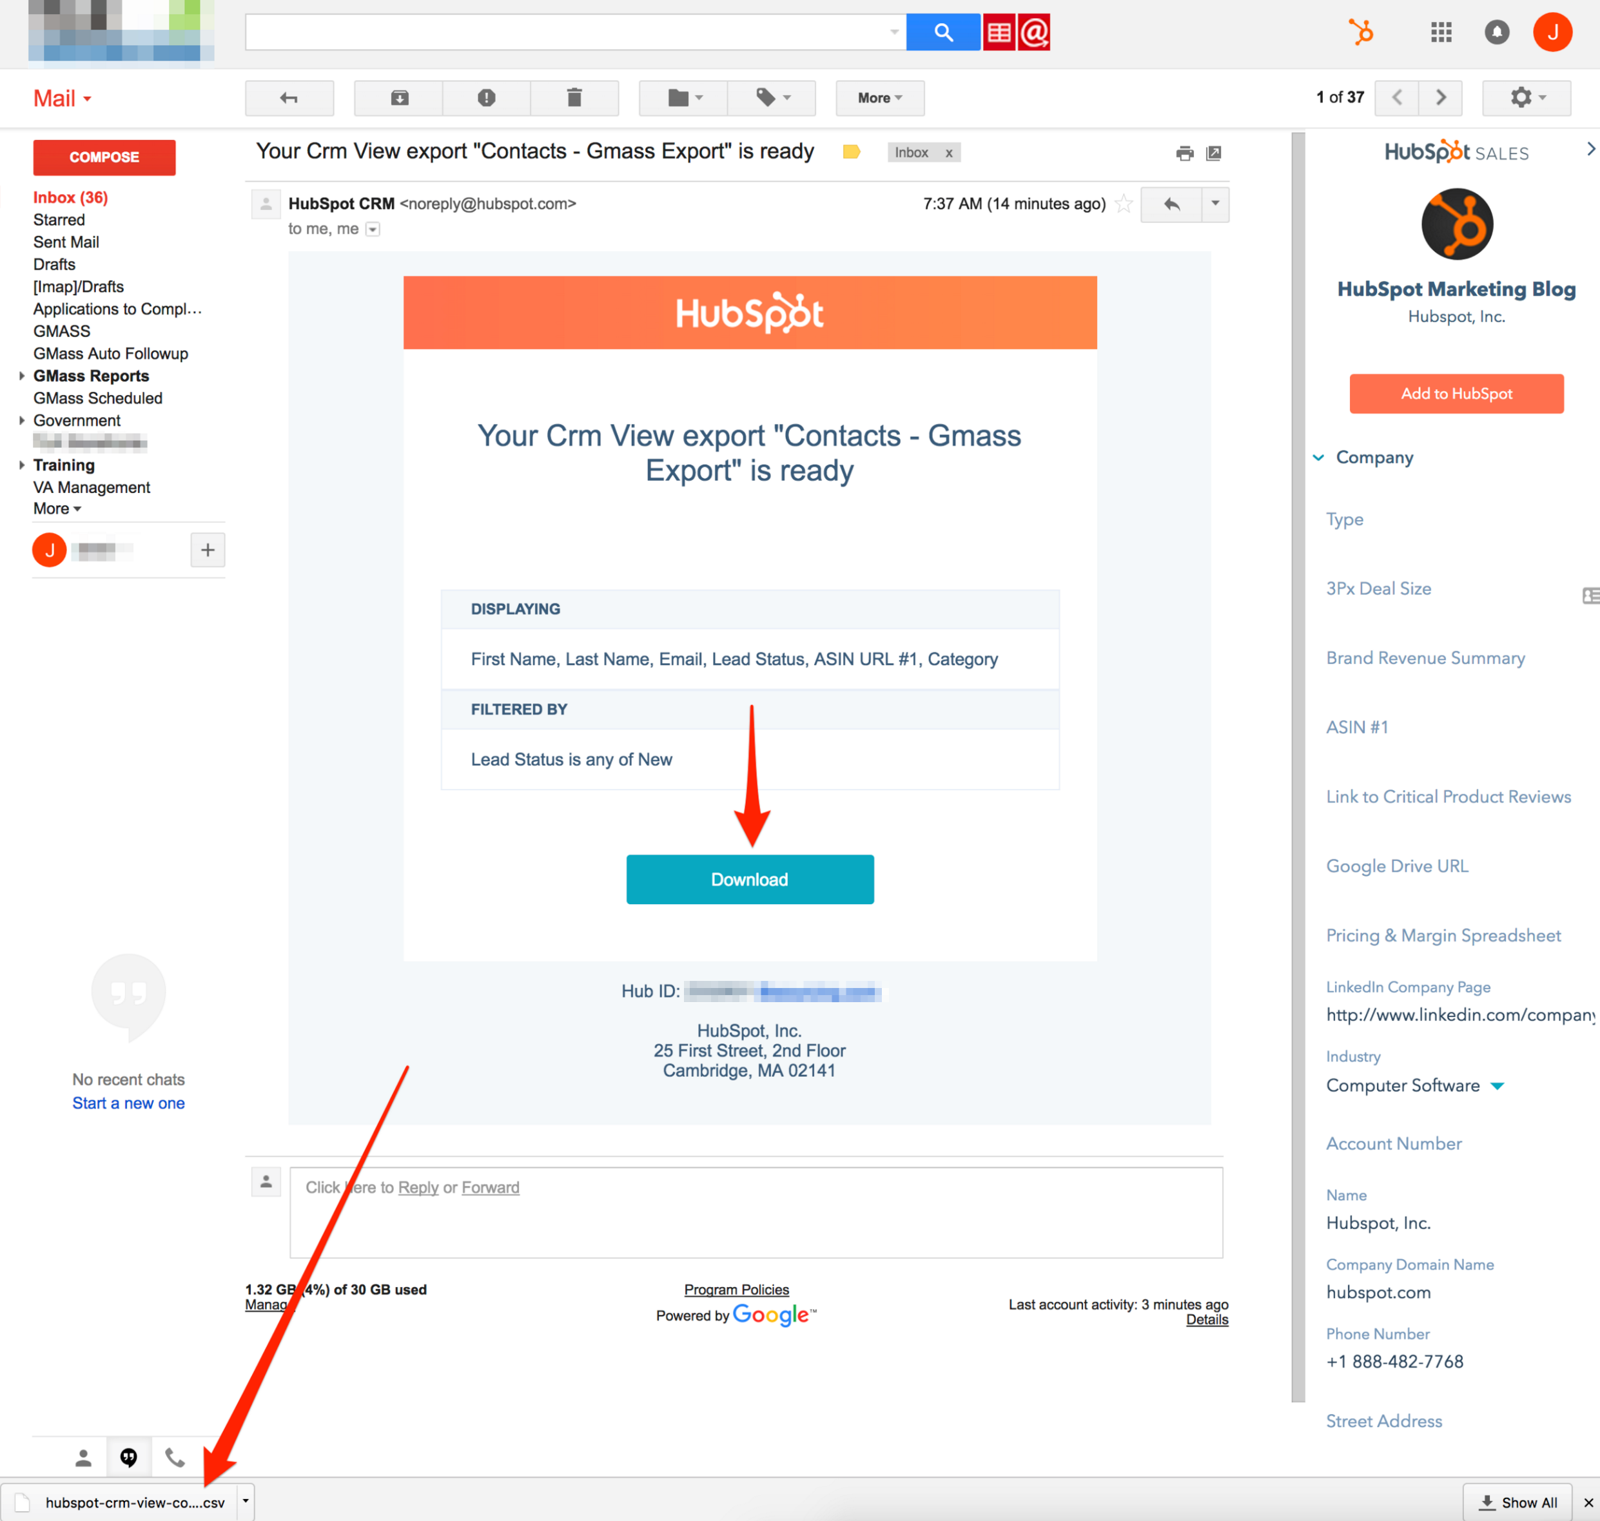Open VA Management label

(x=92, y=487)
